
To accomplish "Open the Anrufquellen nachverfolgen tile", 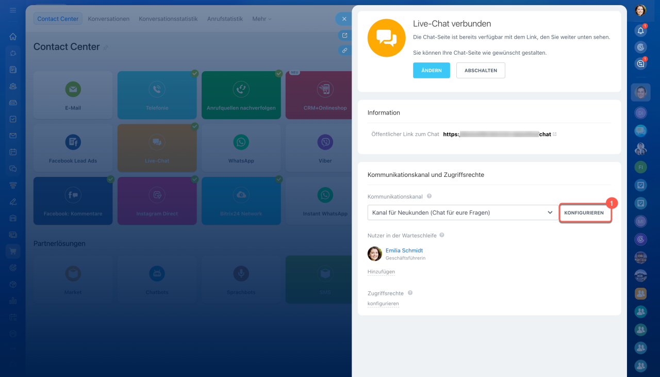I will pos(241,95).
